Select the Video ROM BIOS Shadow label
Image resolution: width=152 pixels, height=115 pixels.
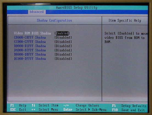32,33
